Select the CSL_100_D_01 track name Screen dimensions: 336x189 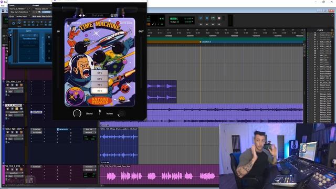click(x=14, y=82)
